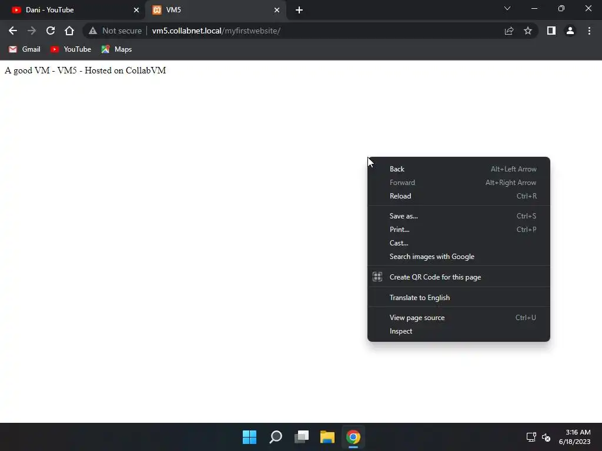Open the network status tray icon
This screenshot has width=602, height=451.
coord(531,437)
